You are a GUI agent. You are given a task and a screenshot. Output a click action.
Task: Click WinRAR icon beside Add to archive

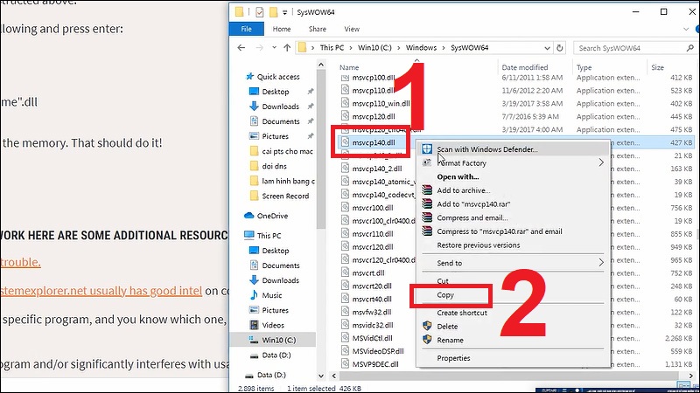click(427, 190)
